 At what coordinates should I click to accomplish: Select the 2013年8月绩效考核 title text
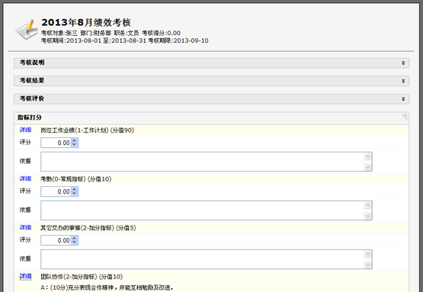[86, 22]
